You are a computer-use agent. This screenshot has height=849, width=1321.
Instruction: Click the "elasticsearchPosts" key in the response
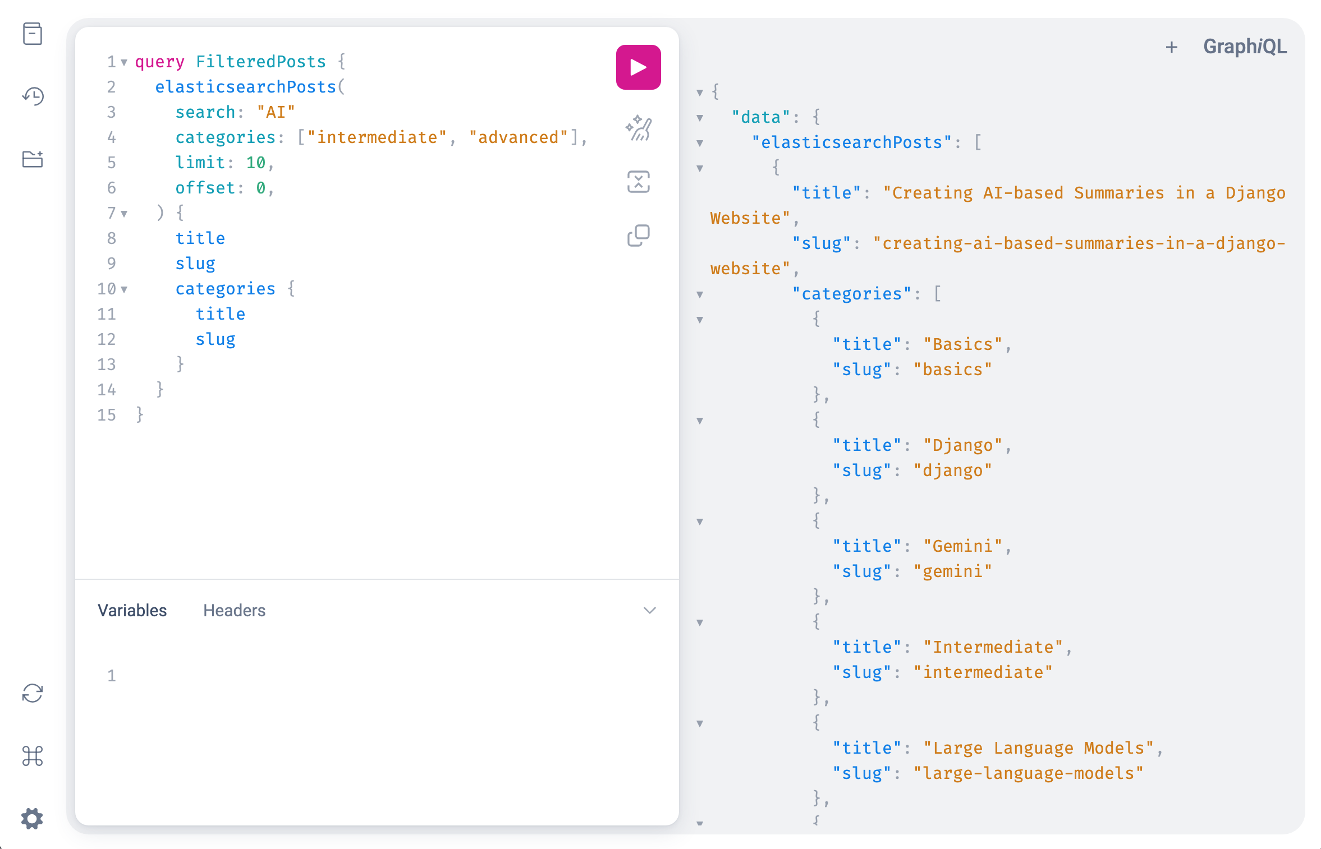coord(852,142)
